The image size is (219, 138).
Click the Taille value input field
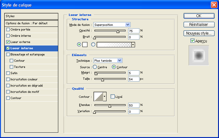[133, 79]
